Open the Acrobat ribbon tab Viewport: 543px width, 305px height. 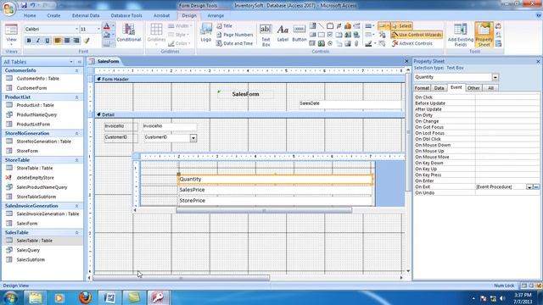coord(161,15)
